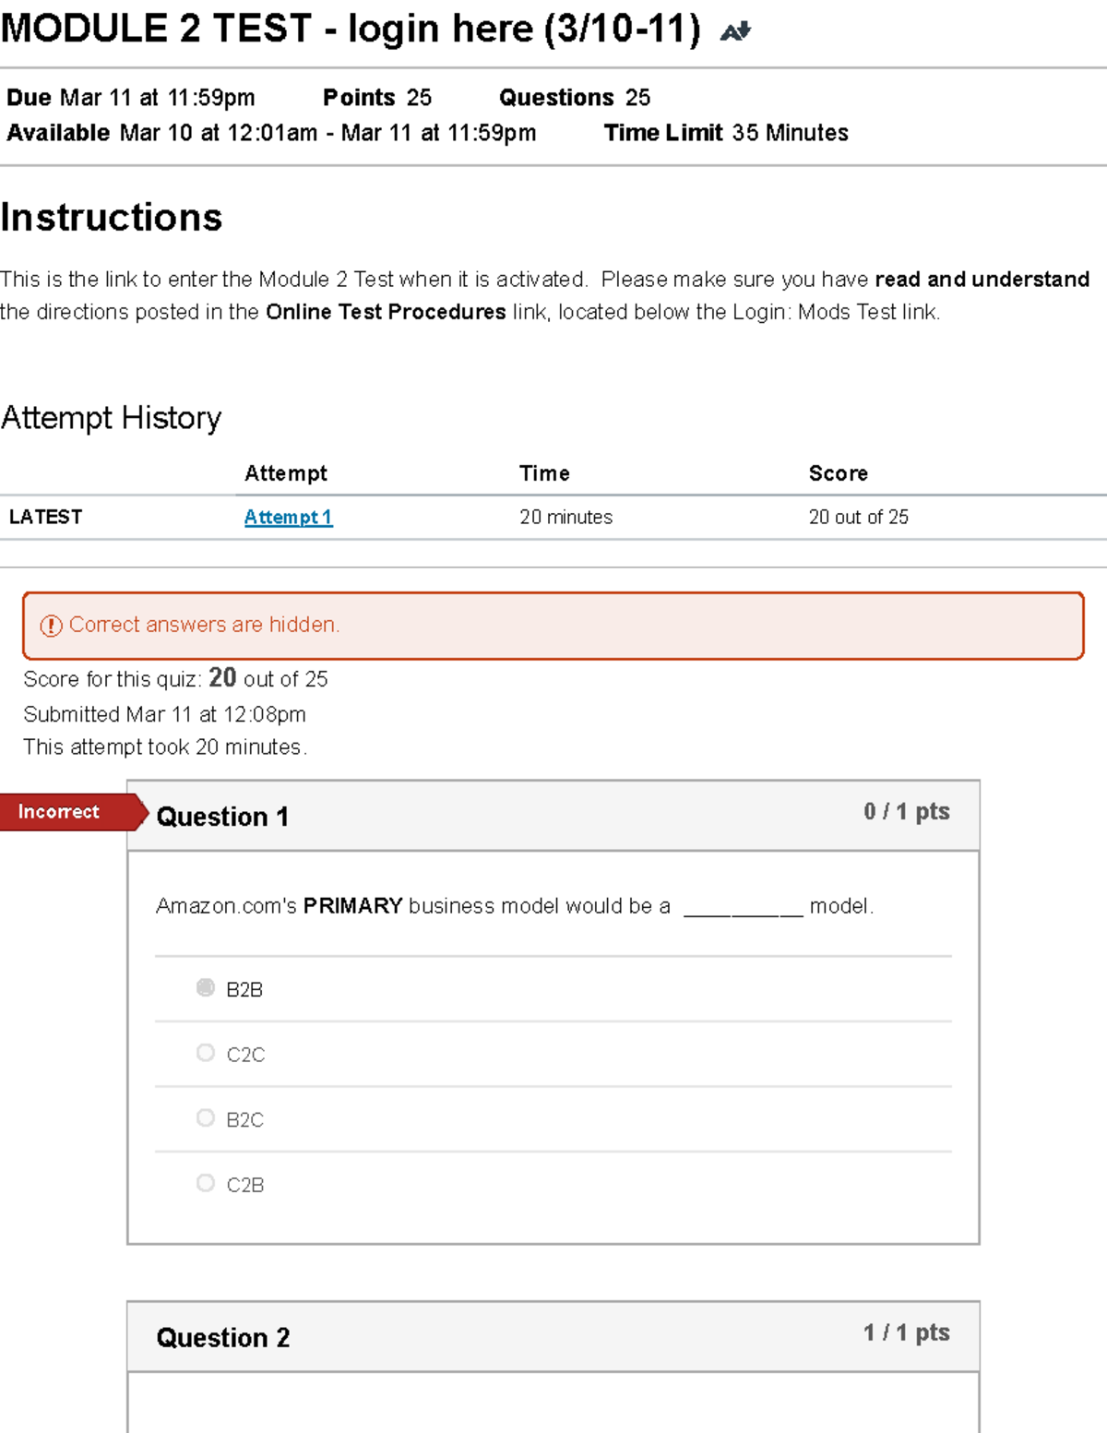Click the Incorrect flag on Question 1

pyautogui.click(x=58, y=811)
